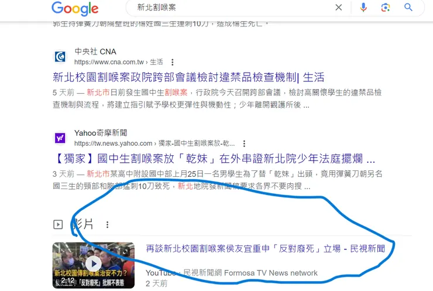
Task: Open the 【獨家】國中生割喉案 headline link
Action: (214, 159)
